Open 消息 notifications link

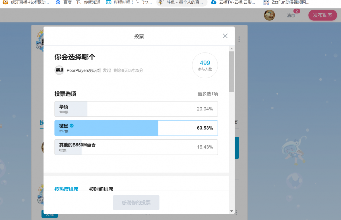click(x=291, y=16)
